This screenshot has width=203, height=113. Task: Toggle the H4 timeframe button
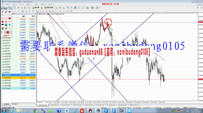point(61,11)
